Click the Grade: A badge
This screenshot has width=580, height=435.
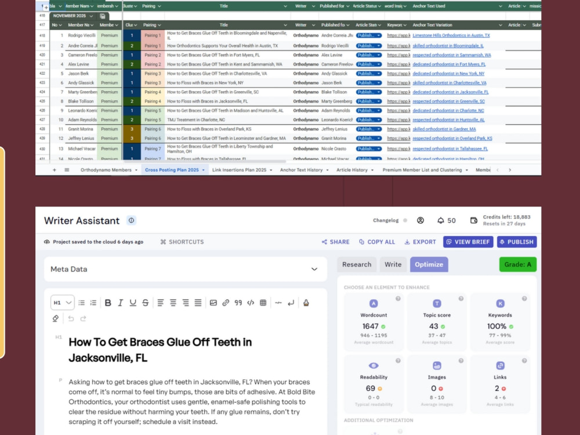point(517,264)
